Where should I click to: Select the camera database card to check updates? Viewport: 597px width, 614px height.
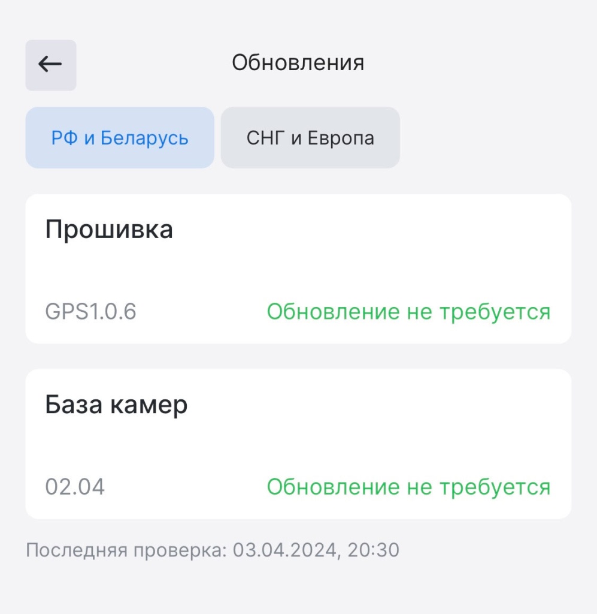point(298,442)
